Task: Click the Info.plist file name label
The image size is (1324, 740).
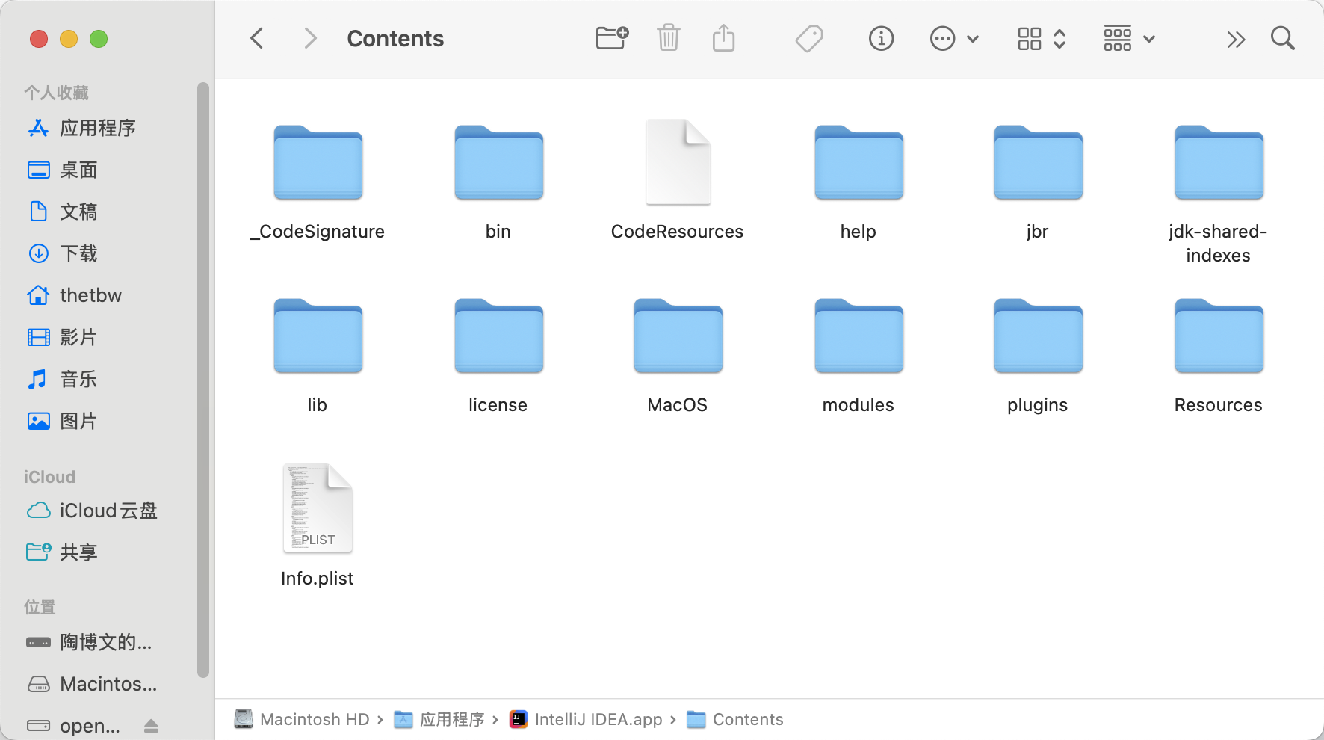Action: tap(318, 579)
